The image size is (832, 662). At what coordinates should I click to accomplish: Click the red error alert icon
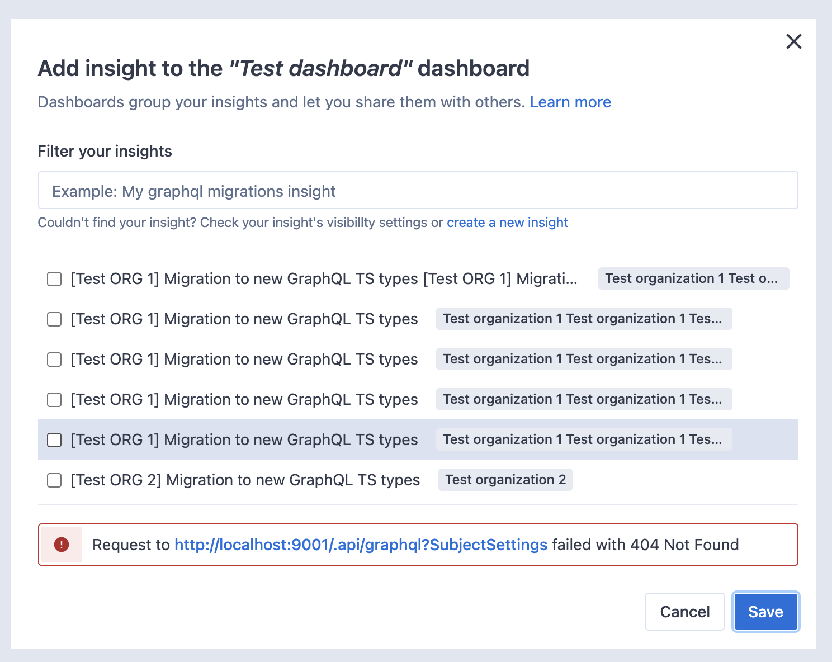tap(62, 545)
